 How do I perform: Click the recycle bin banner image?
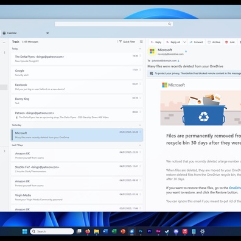(x=201, y=108)
